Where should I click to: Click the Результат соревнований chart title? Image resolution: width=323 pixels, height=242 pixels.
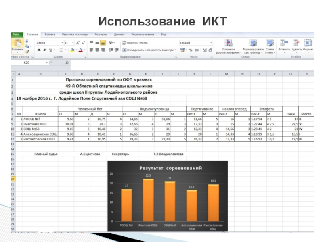point(170,168)
